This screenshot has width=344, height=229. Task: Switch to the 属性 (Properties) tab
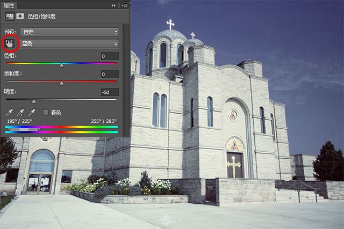(10, 5)
